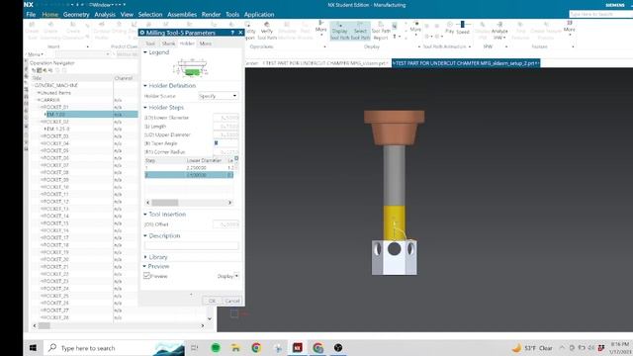This screenshot has height=356, width=633.
Task: Click the Chrome icon in taskbar
Action: click(x=256, y=347)
